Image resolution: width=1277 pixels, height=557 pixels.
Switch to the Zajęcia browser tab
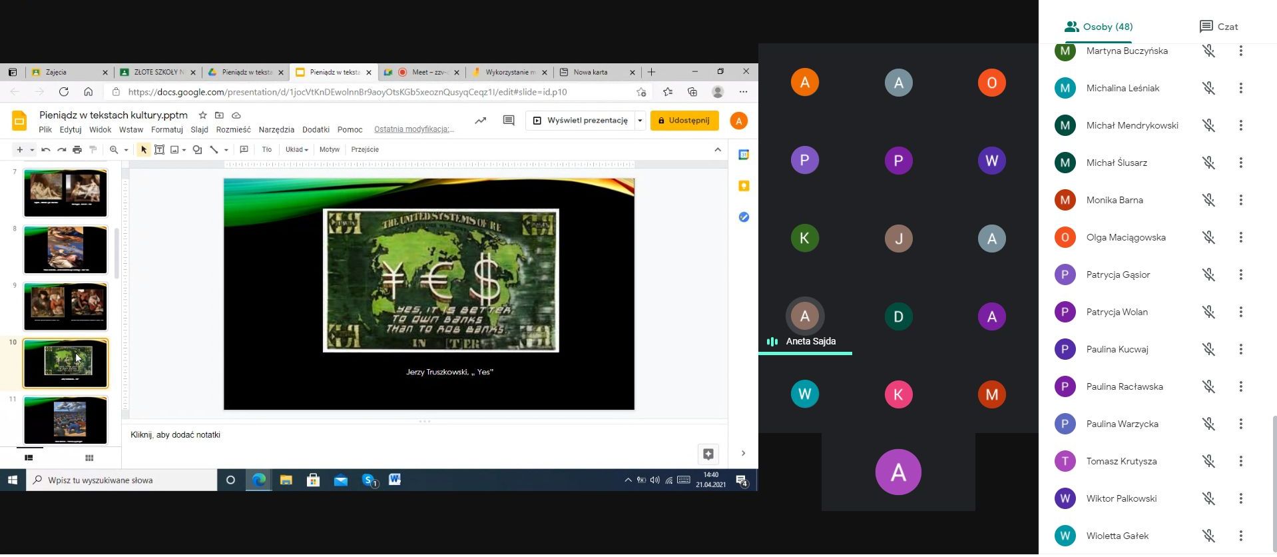coord(70,72)
